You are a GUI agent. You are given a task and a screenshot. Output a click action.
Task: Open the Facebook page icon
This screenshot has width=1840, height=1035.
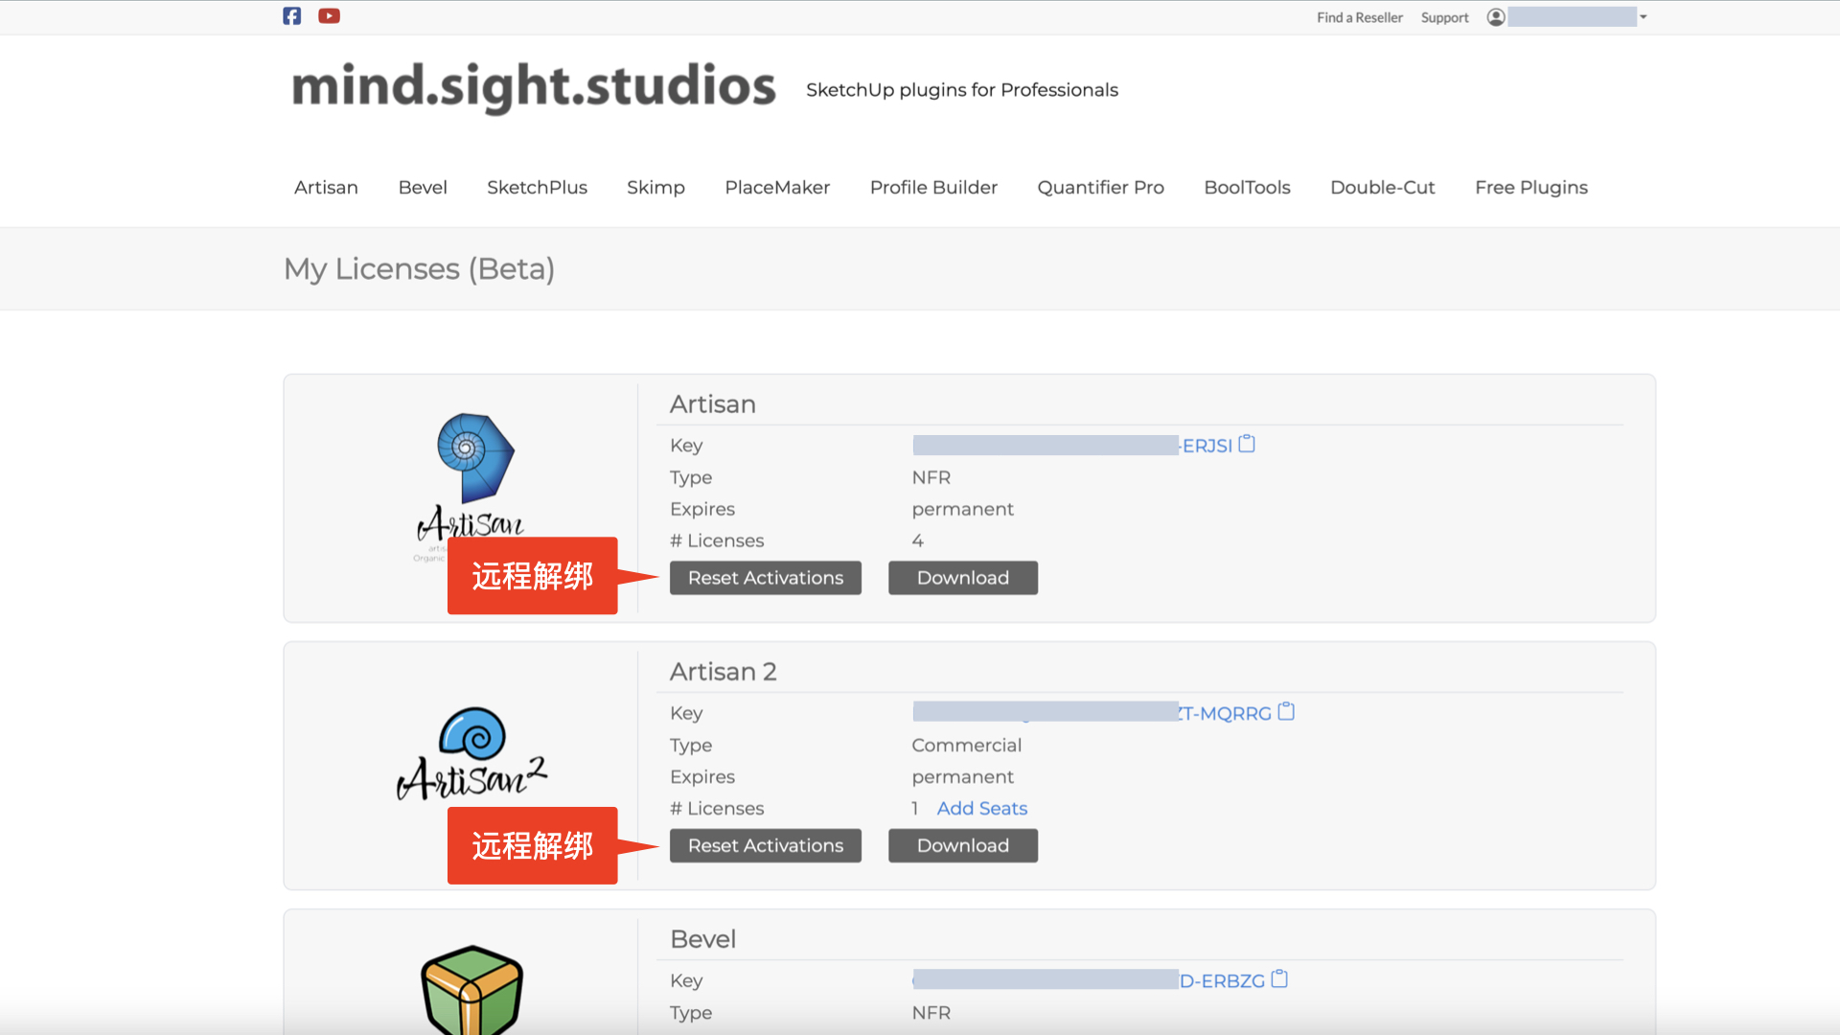tap(292, 16)
